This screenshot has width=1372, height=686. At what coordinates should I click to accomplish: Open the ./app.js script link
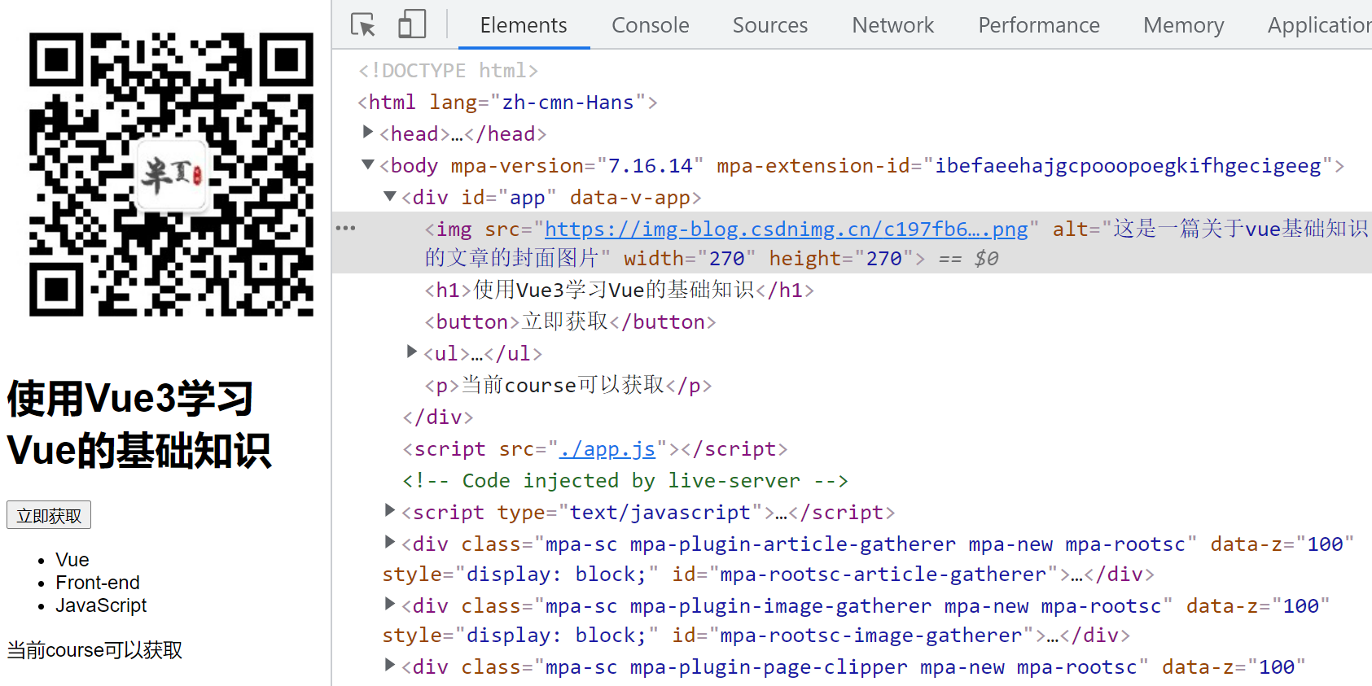(x=607, y=449)
